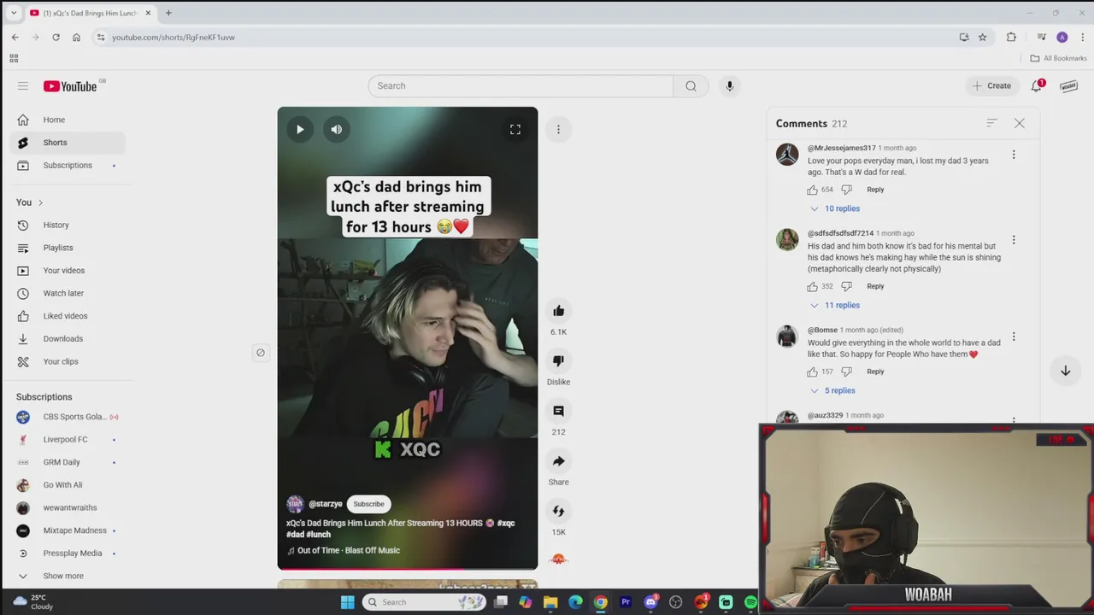Screen dimensions: 1094x615
Task: Open options menu for sdfsdfsdfsdf7214 comment
Action: tap(1014, 240)
